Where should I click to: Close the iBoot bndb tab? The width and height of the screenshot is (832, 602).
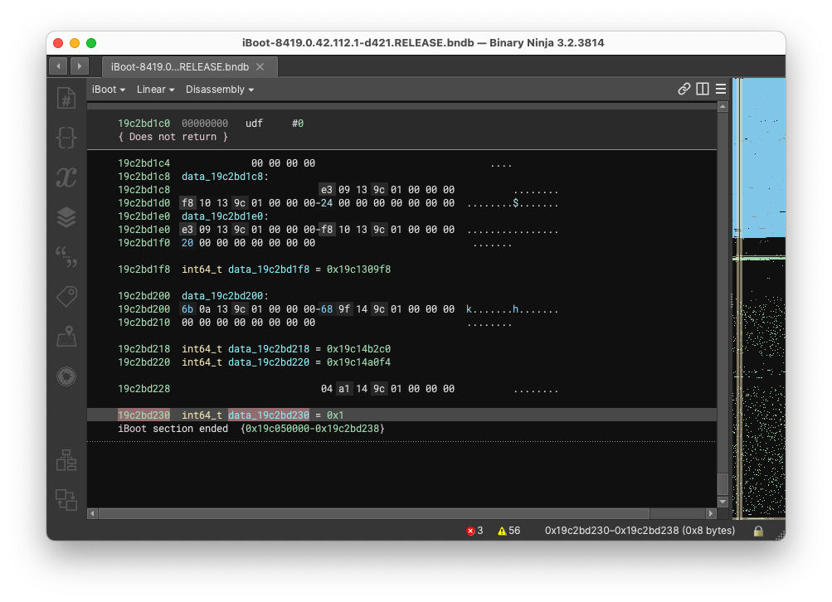[260, 67]
